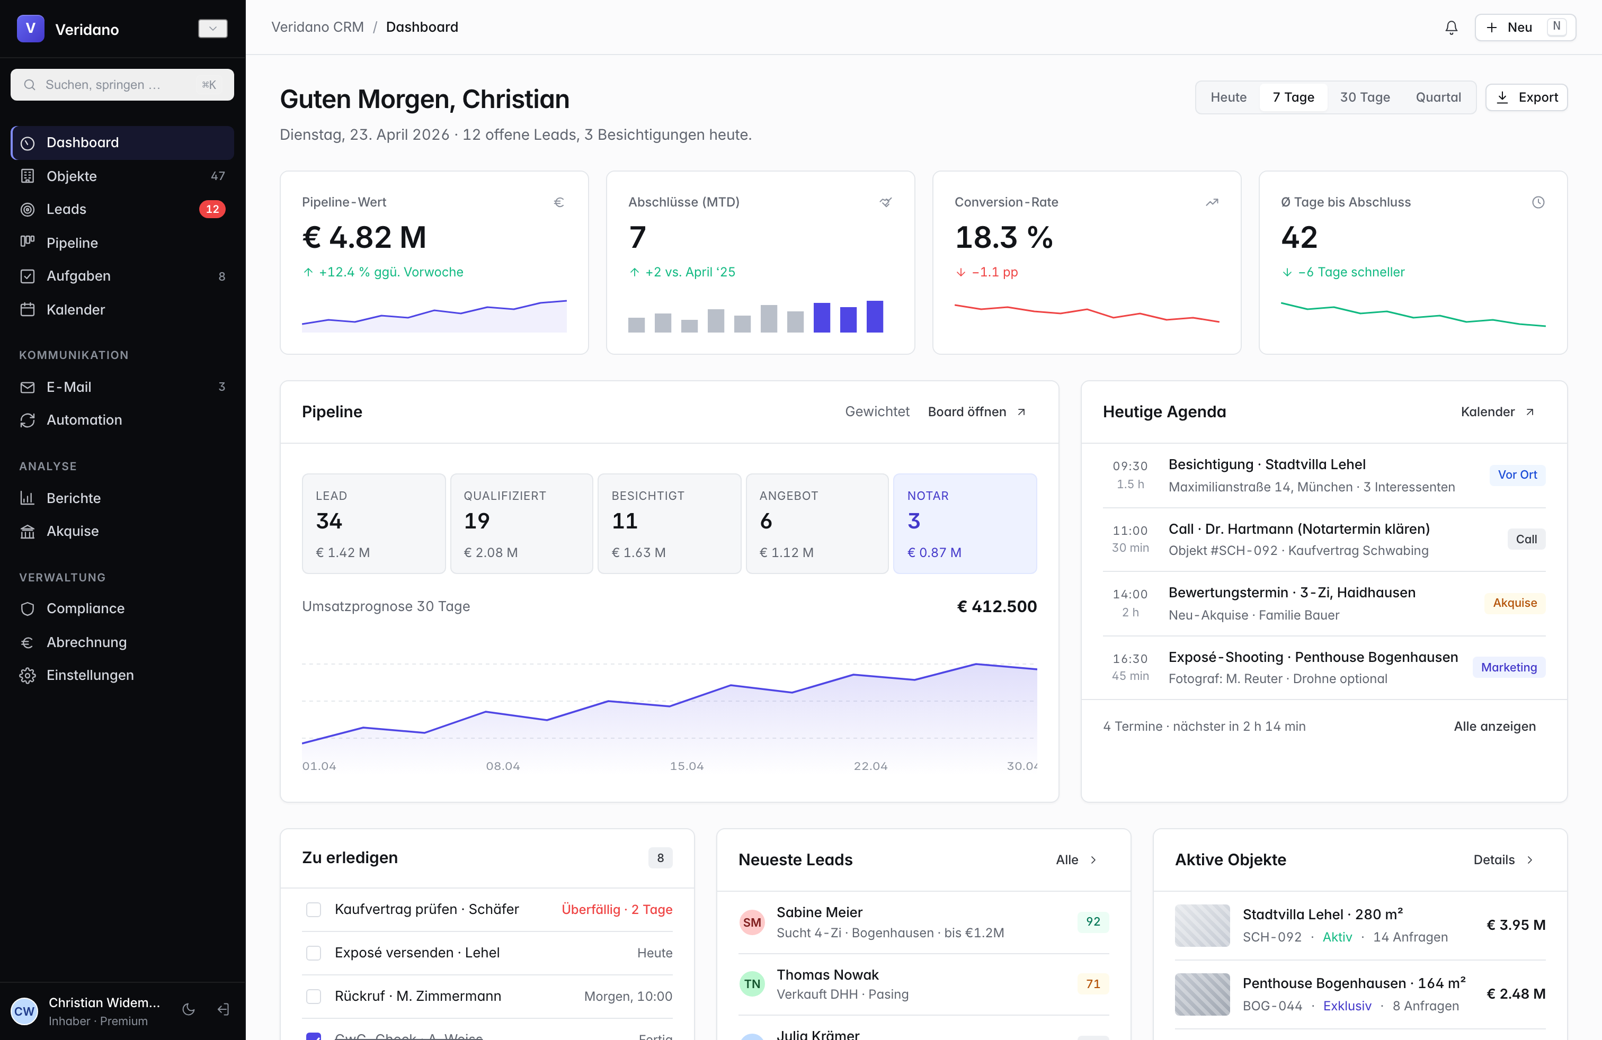Click the Marketing tag on Exposé-Shooting
This screenshot has height=1040, width=1602.
1508,667
